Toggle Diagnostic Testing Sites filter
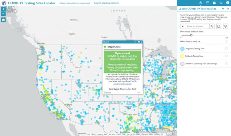The image size is (231, 136). [x=226, y=48]
